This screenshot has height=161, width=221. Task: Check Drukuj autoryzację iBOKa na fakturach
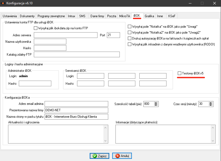[130, 38]
